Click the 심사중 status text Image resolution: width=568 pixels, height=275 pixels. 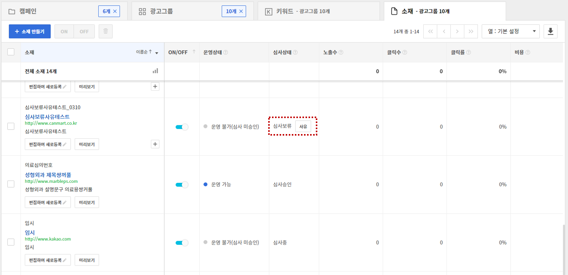280,242
